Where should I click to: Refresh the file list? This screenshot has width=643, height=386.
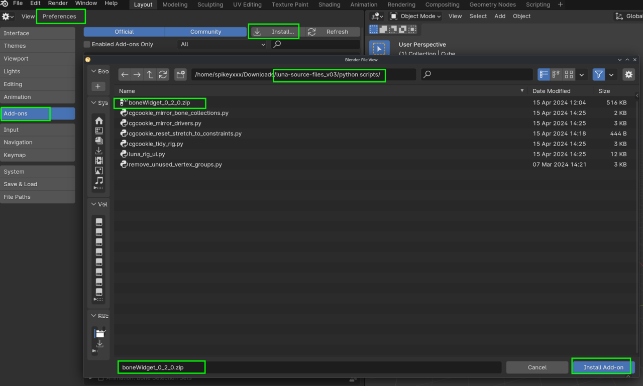[x=163, y=74]
